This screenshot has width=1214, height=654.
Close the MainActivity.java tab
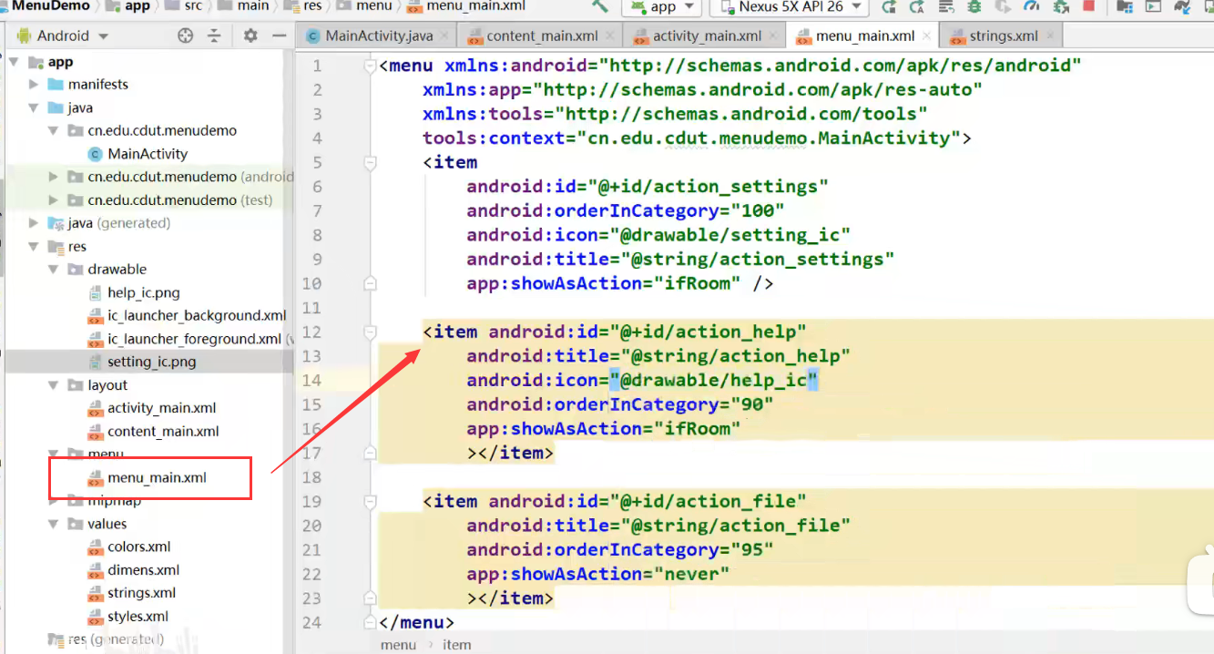pos(444,36)
